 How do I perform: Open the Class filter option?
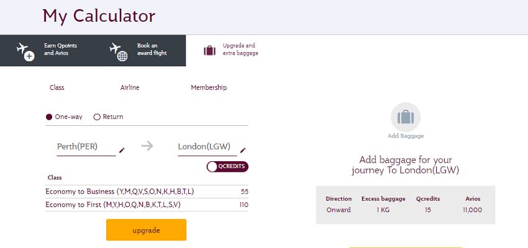(57, 87)
